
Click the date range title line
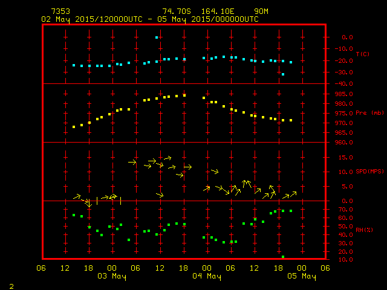tap(149, 19)
